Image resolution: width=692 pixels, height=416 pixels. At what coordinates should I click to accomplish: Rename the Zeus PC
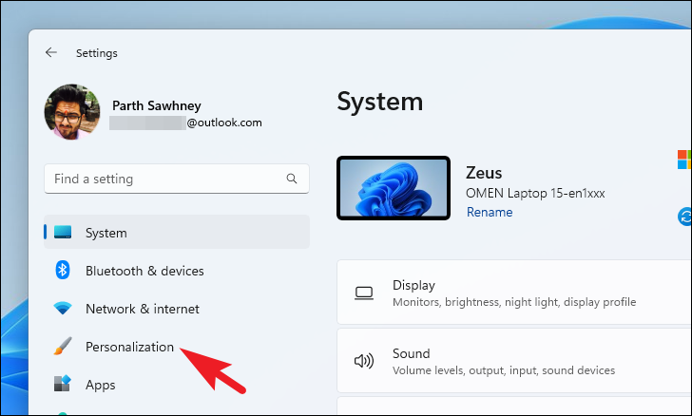[490, 212]
